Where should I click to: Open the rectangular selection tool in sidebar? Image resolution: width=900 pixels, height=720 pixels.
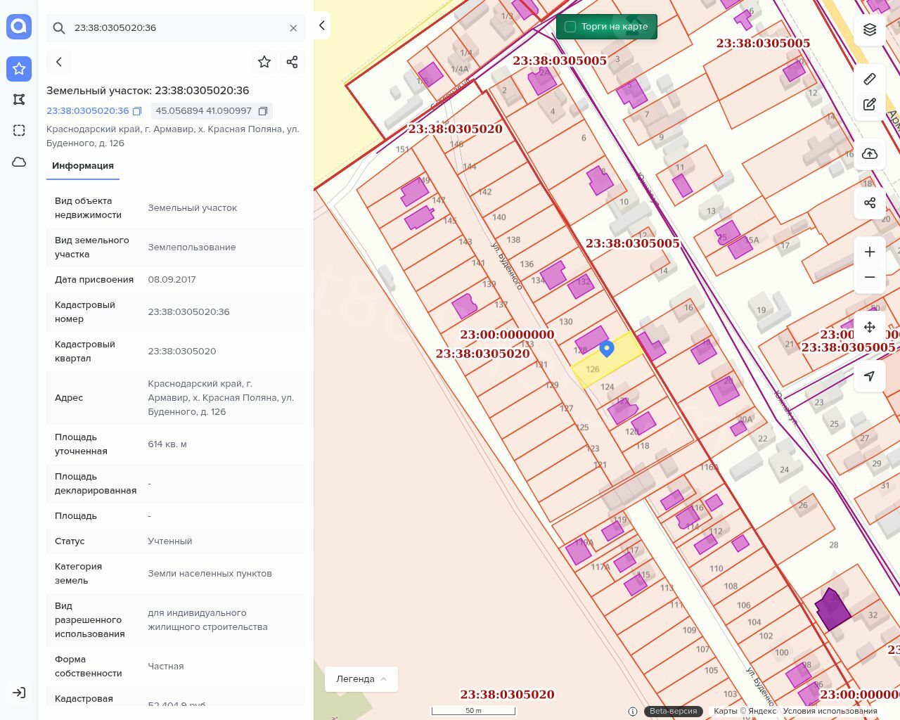[19, 130]
